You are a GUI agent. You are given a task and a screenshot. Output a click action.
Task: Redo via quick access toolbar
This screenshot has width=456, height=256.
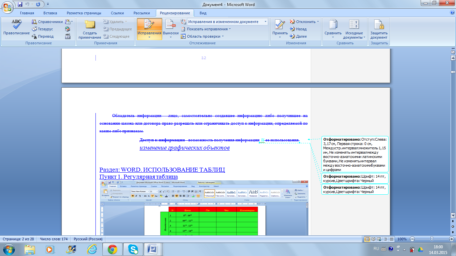coord(38,4)
